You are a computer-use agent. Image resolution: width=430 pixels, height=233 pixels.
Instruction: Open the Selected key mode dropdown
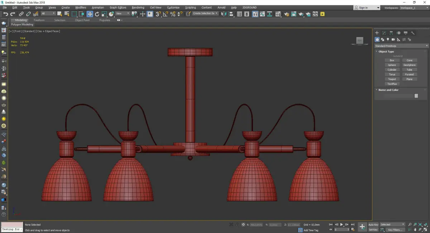click(x=392, y=225)
